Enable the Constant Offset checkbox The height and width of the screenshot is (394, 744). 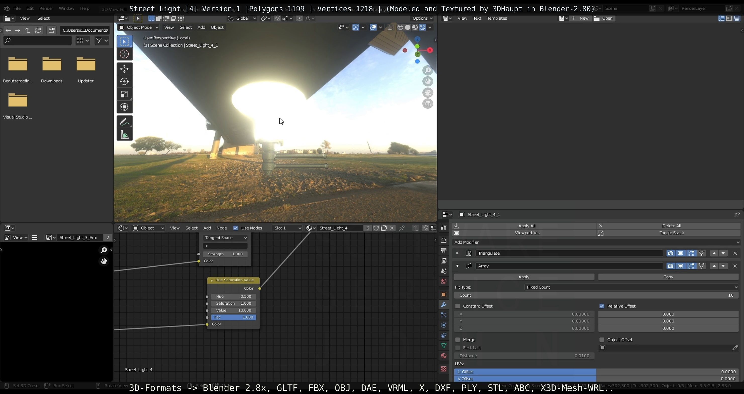[x=458, y=306]
